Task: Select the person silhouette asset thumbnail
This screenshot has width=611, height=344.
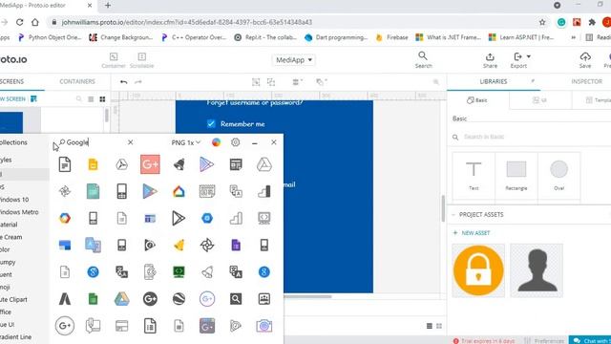Action: 537,270
